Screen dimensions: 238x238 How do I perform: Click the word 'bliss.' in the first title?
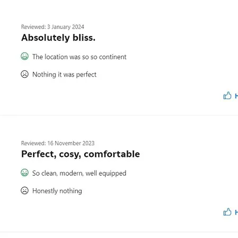pos(84,38)
